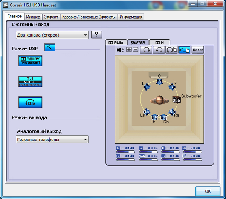Adjust the Rb channel volume slider
This screenshot has width=226, height=199.
click(x=192, y=160)
